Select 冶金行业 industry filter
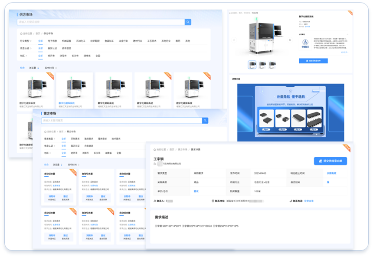373x257 pixels. coord(123,41)
